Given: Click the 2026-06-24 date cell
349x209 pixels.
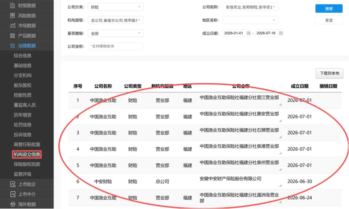Looking at the screenshot, I should [299, 198].
